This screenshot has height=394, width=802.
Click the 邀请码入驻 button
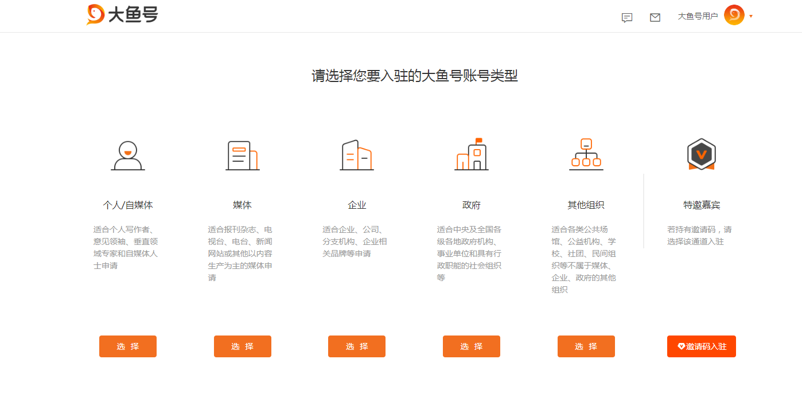702,346
